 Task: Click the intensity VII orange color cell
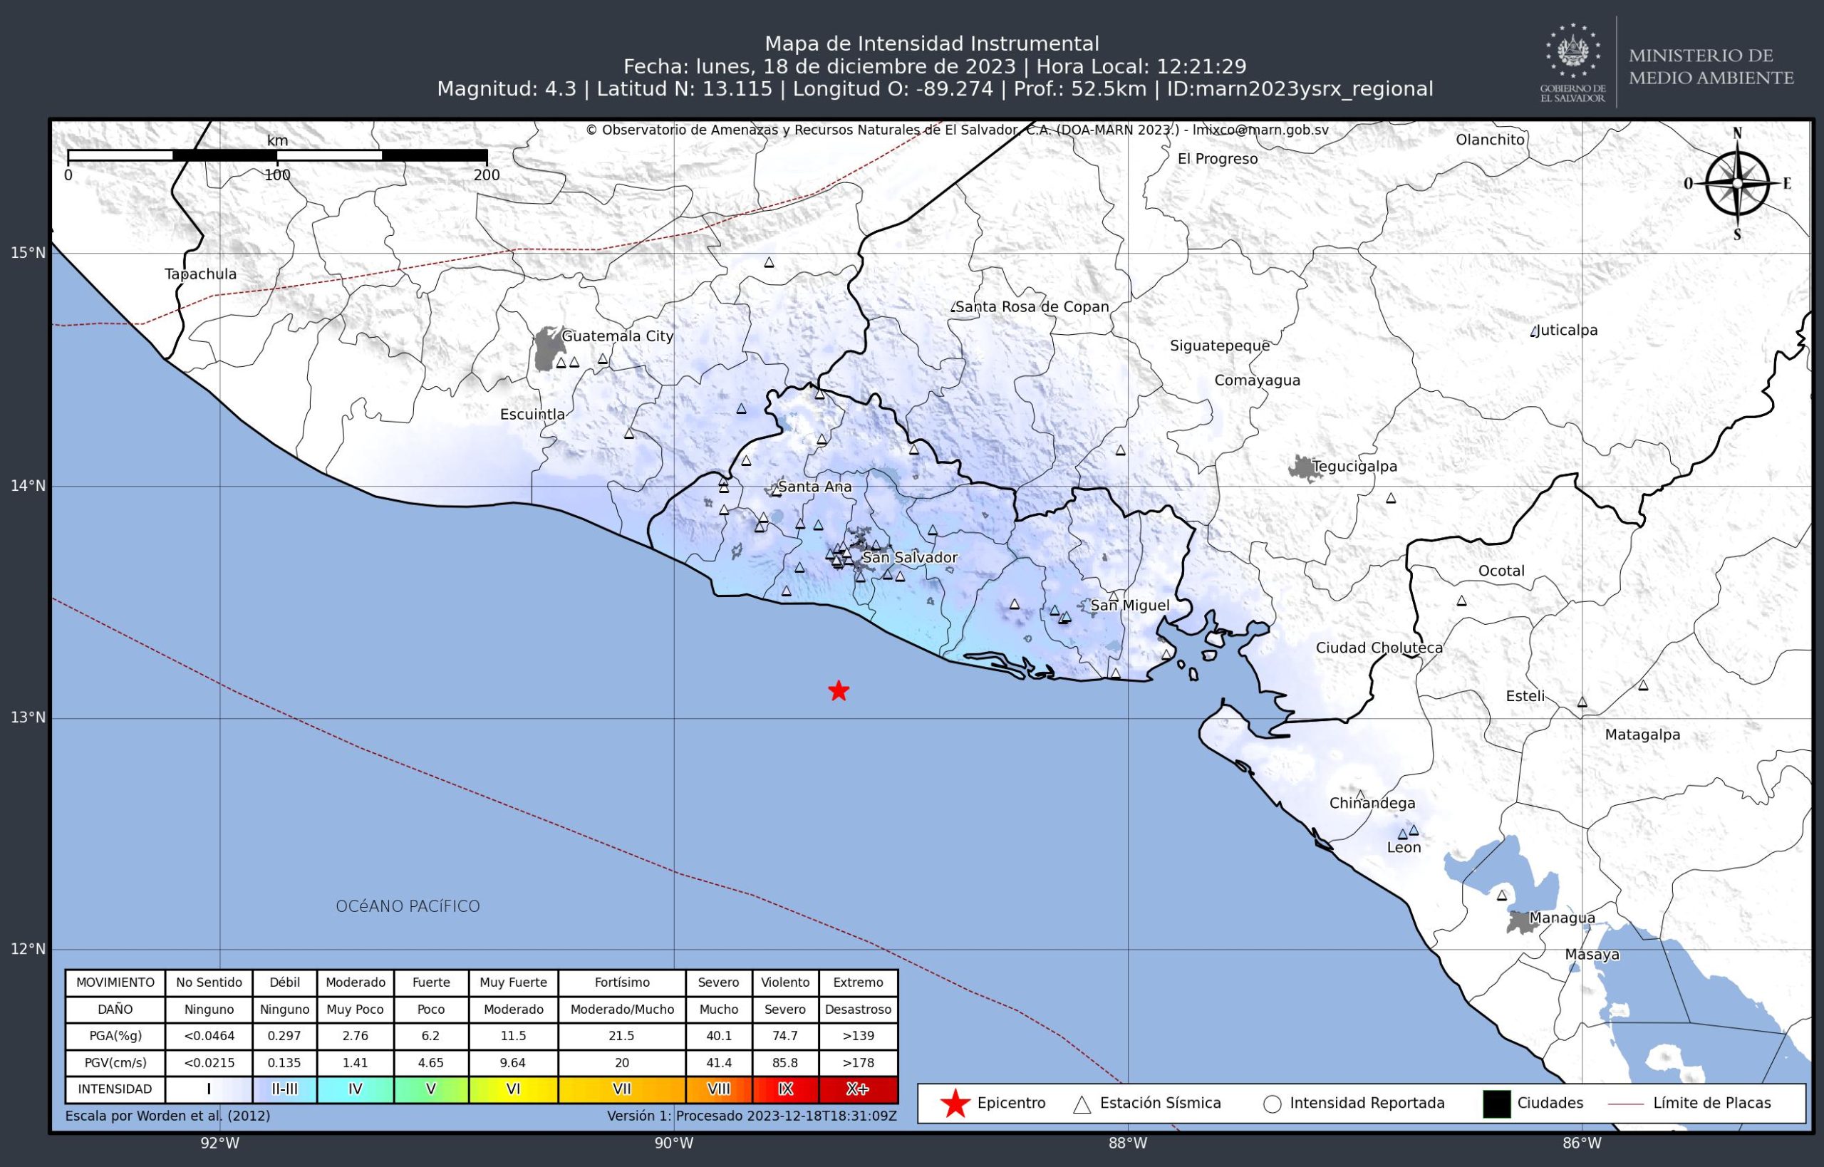(x=621, y=1089)
